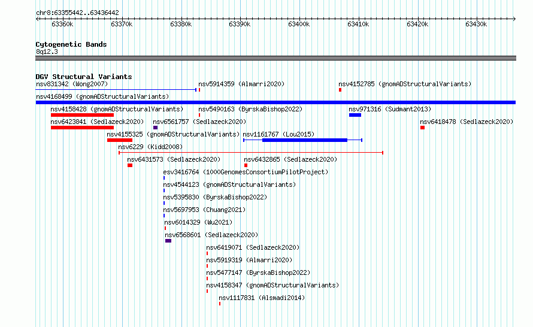Screen dimensions: 533x327
Task: Click the long blue nsv4168499 variant bar
Action: (x=275, y=102)
